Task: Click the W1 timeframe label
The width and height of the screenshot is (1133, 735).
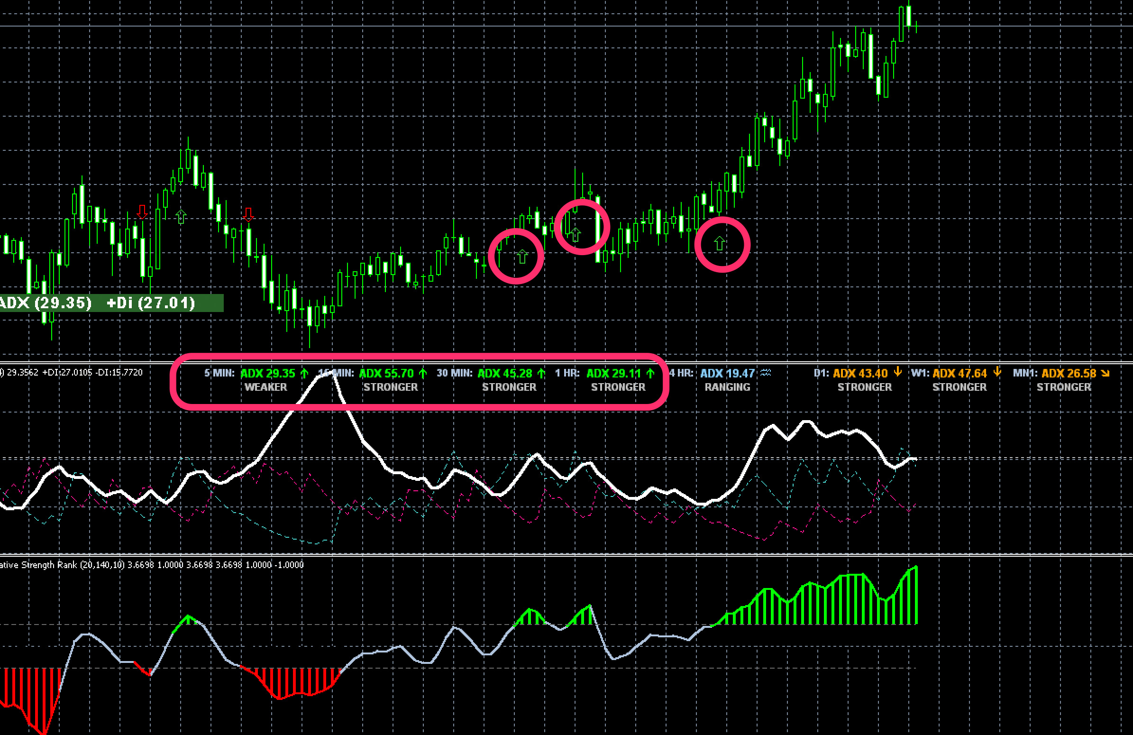Action: pyautogui.click(x=920, y=373)
